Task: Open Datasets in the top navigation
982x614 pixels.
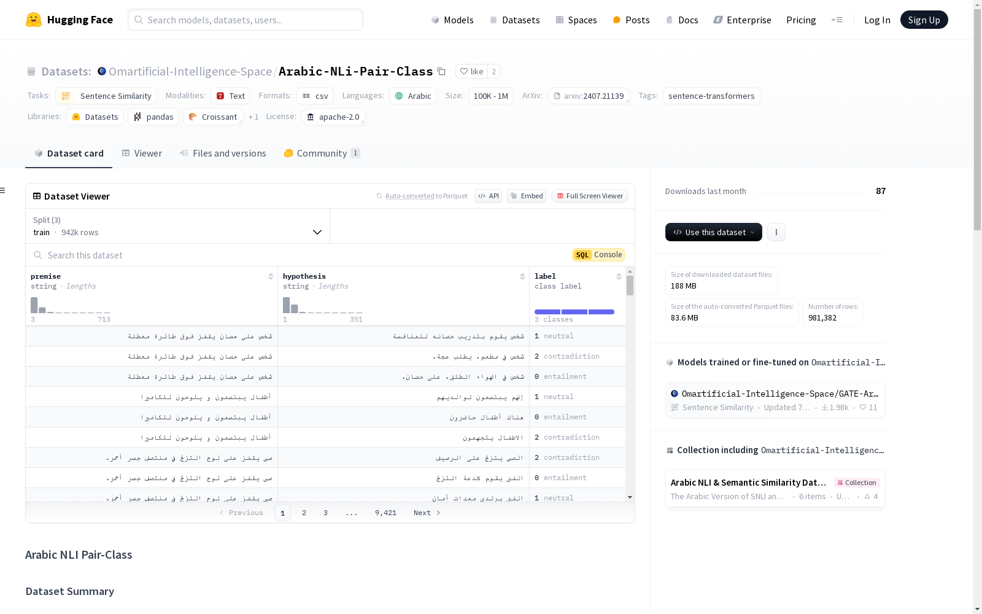Action: click(x=514, y=20)
